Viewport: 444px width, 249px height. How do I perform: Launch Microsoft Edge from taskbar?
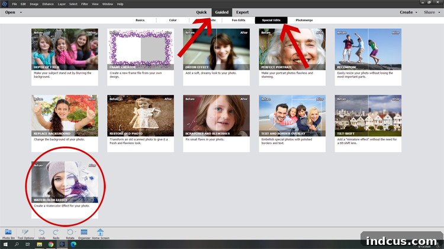point(73,244)
